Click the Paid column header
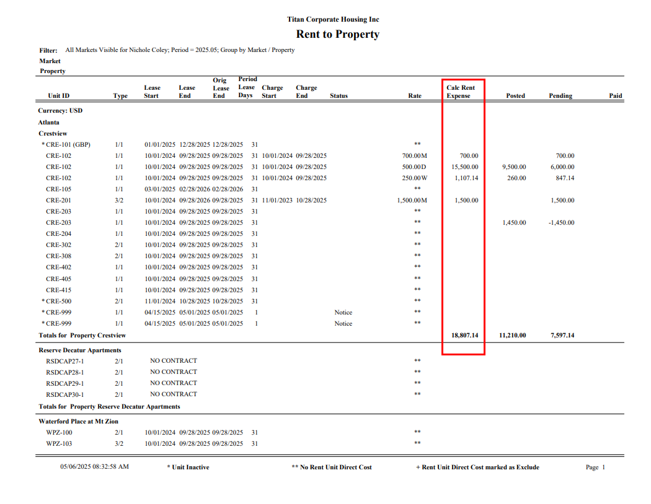651x504 pixels. click(x=615, y=96)
